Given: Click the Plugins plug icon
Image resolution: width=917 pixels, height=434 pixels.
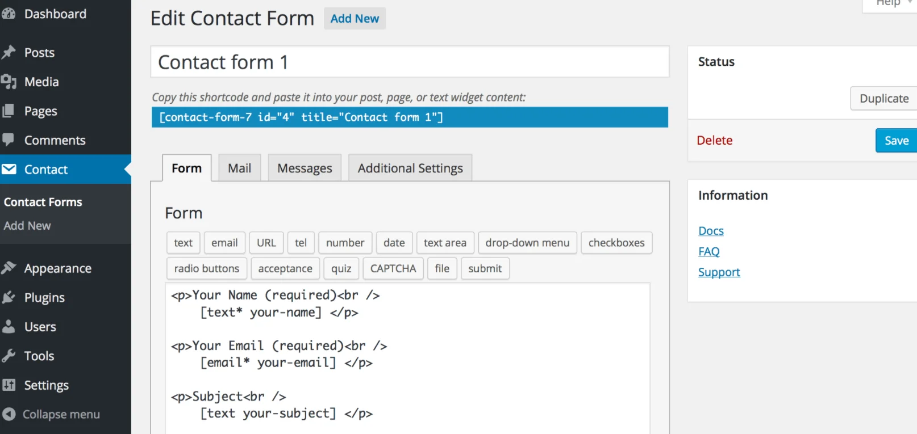Looking at the screenshot, I should coord(9,297).
